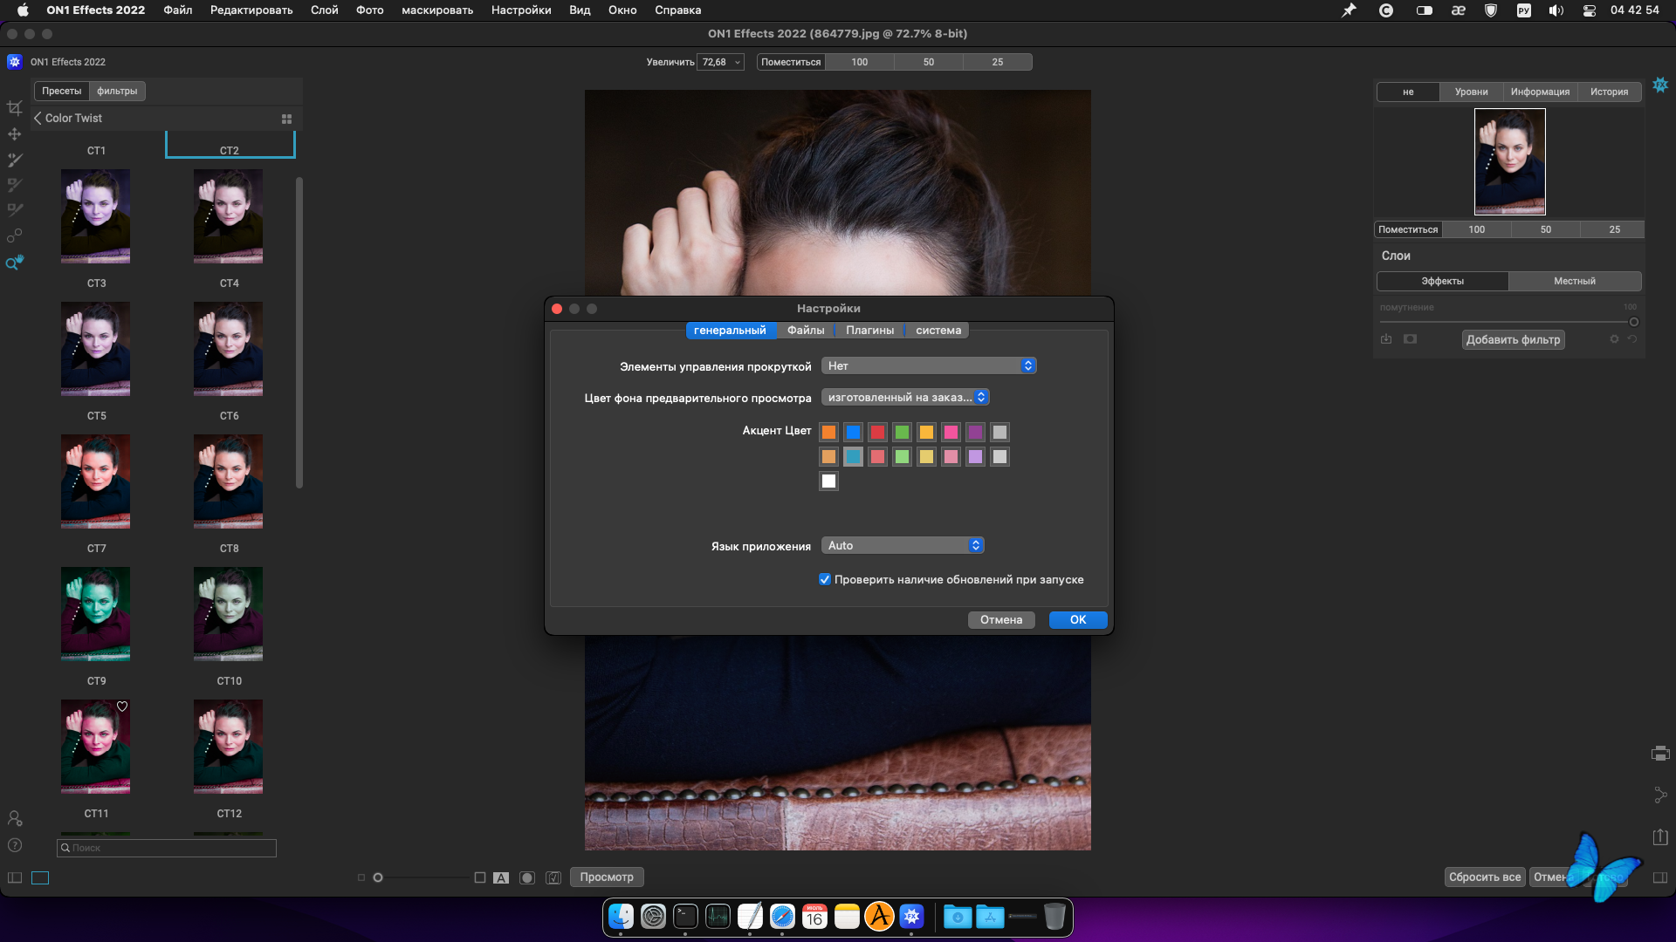The height and width of the screenshot is (942, 1676).
Task: Switch to the Файлы settings tab
Action: 806,331
